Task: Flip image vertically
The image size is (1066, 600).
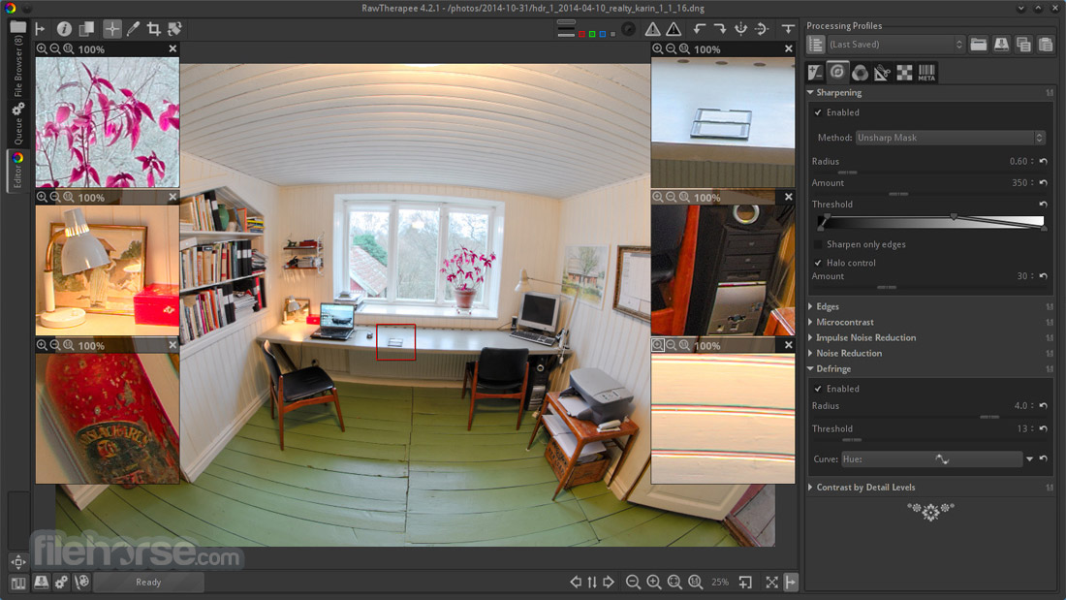Action: (762, 28)
